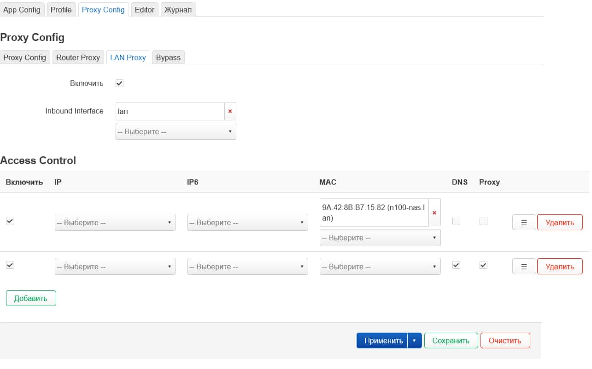The image size is (592, 369).
Task: Uncheck the first rule's Включить checkbox
Action: (10, 221)
